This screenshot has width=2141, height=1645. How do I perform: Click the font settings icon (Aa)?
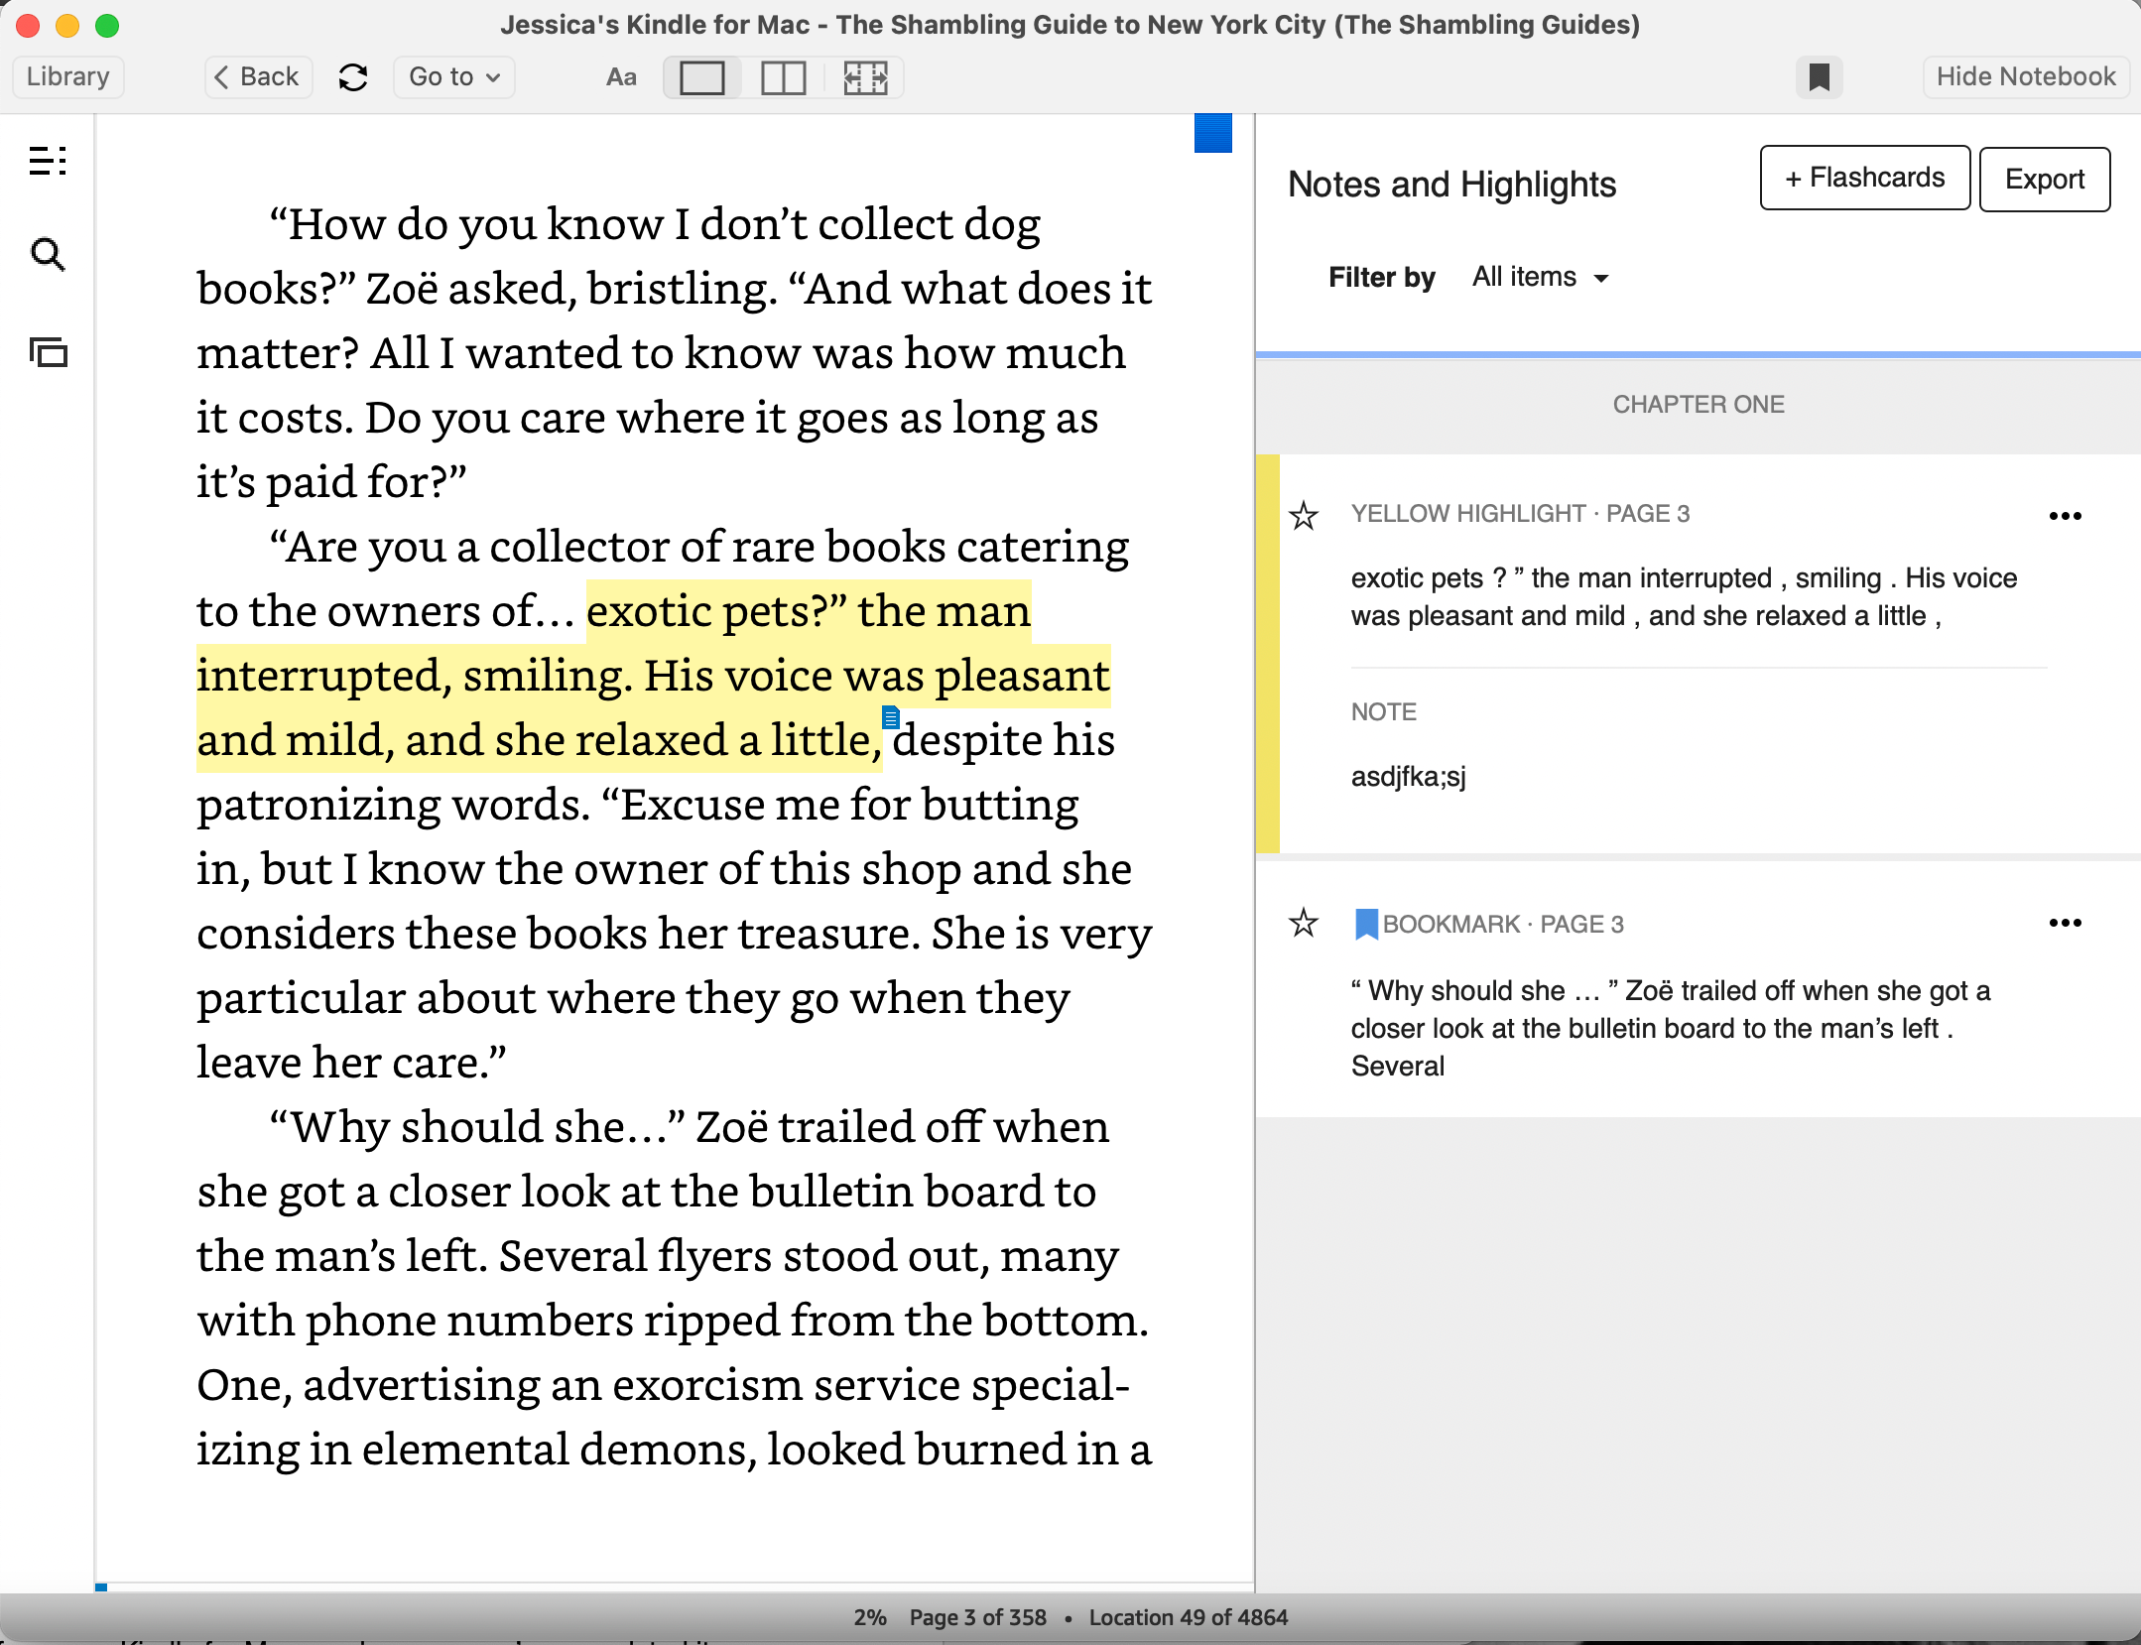click(x=620, y=76)
